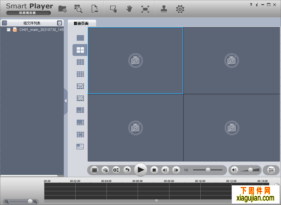This screenshot has height=205, width=281.
Task: Open the file search icon
Action: [x=78, y=9]
